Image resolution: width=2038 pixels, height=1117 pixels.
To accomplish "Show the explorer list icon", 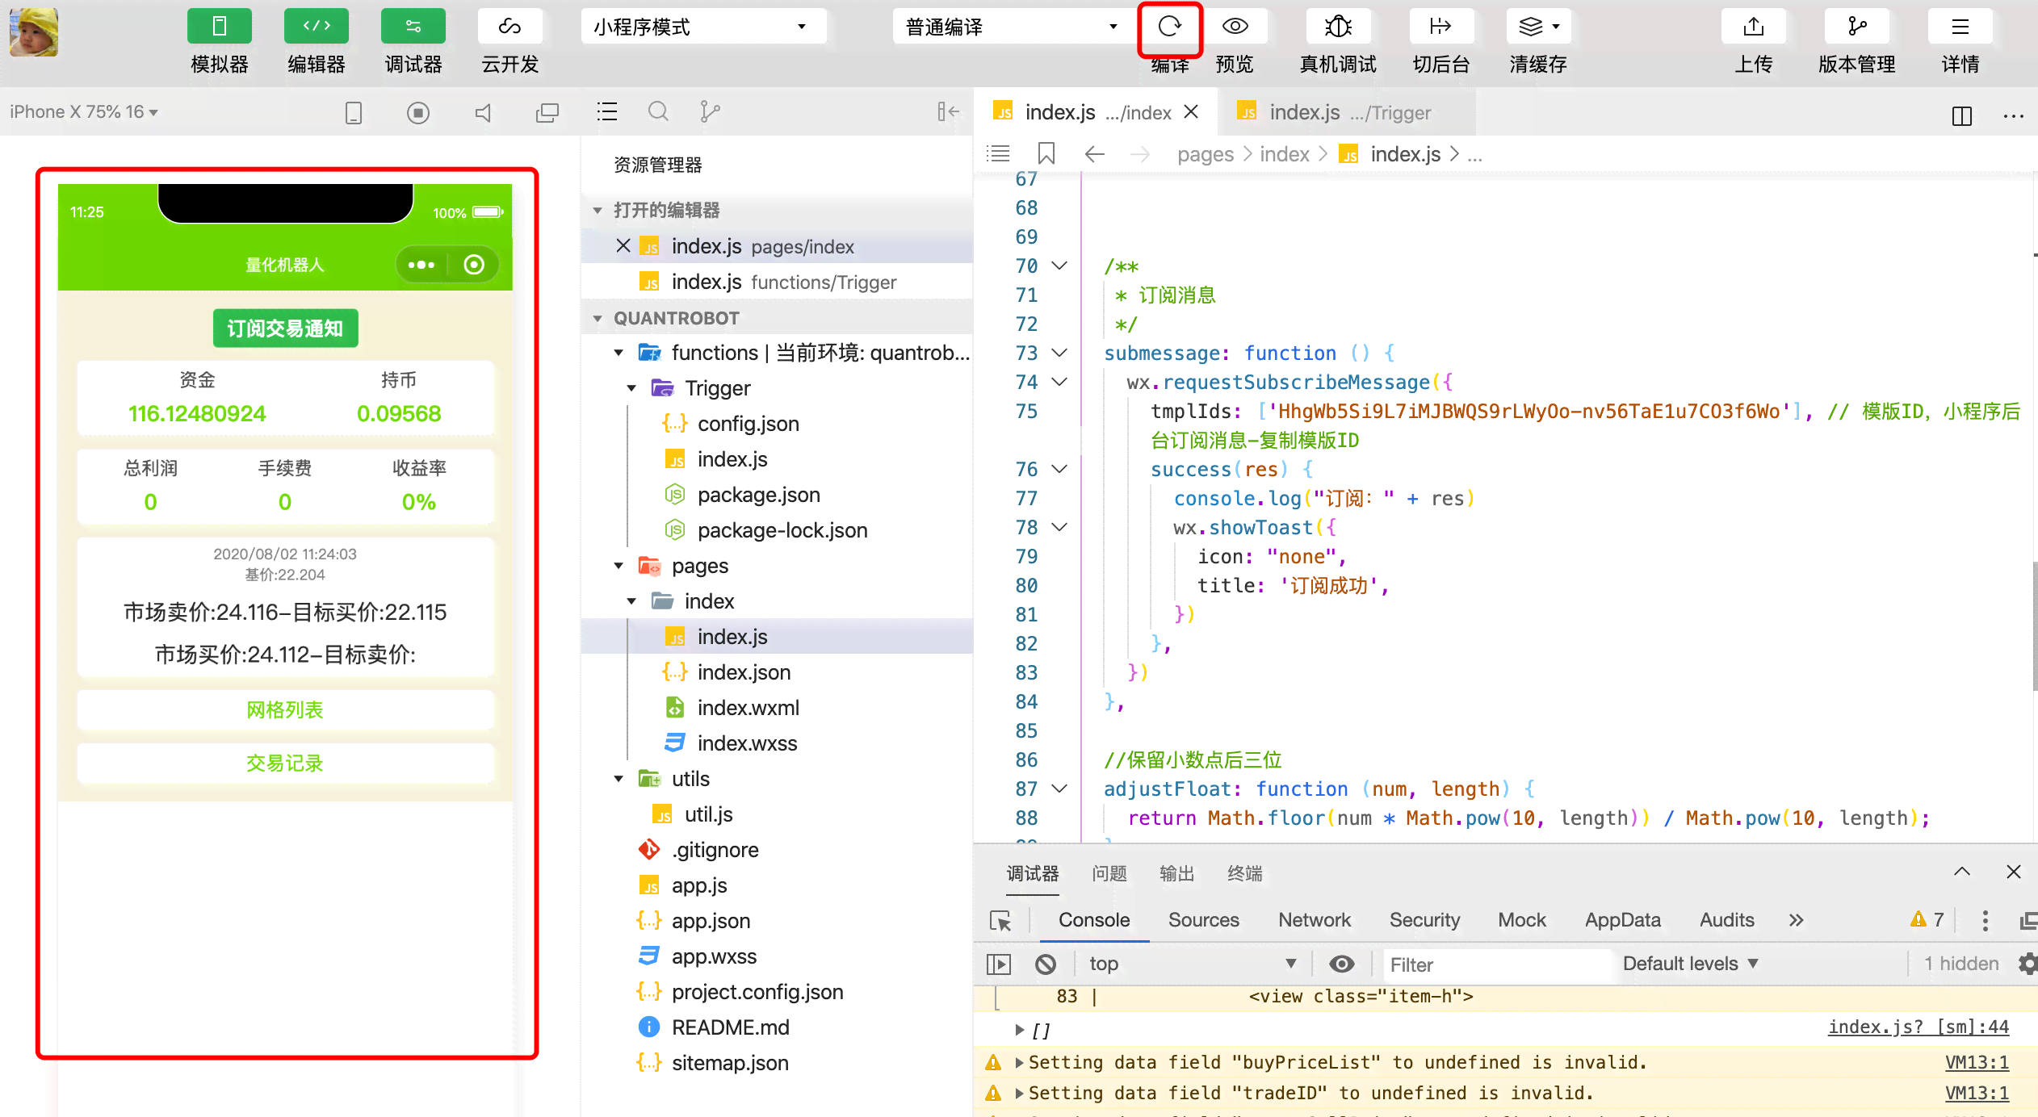I will click(x=607, y=111).
